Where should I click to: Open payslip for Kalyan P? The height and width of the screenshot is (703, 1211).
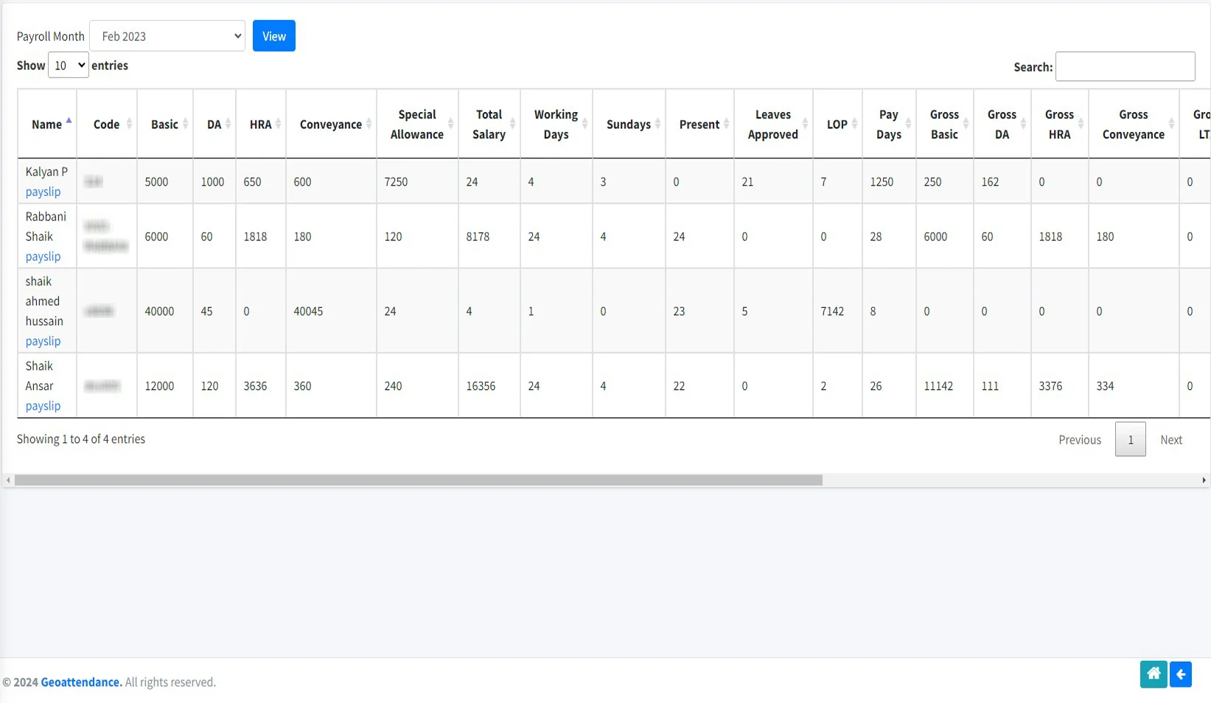43,191
